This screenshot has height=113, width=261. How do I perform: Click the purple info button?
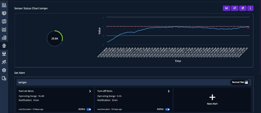coord(250,8)
